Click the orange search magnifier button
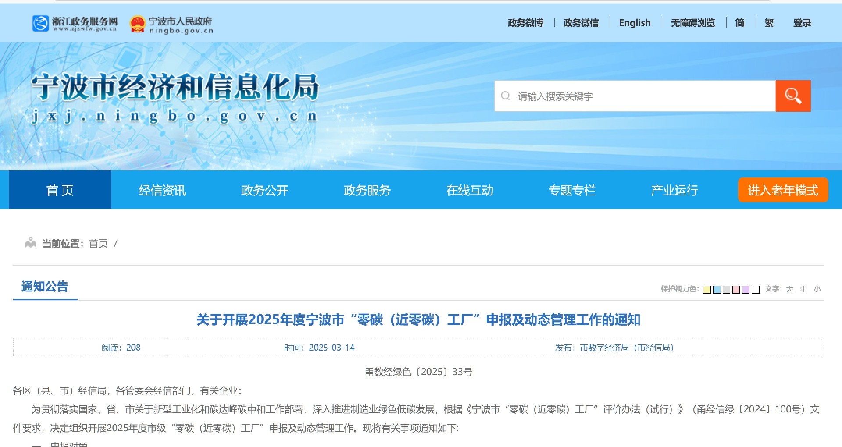 coord(792,96)
